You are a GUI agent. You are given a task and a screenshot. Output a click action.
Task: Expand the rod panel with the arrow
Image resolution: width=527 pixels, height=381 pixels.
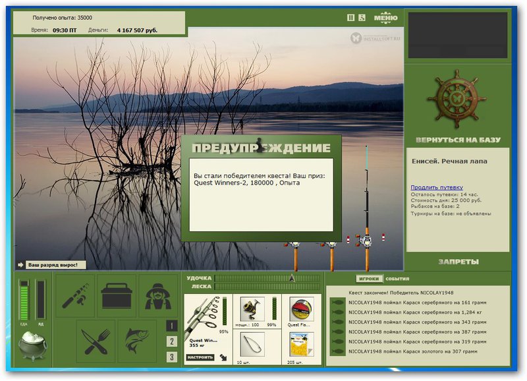pyautogui.click(x=223, y=357)
